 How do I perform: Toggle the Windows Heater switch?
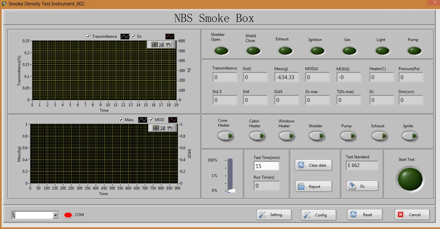[x=287, y=136]
